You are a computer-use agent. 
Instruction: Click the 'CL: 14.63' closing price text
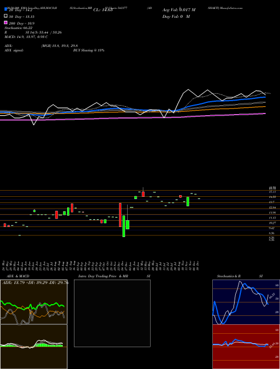[103, 10]
